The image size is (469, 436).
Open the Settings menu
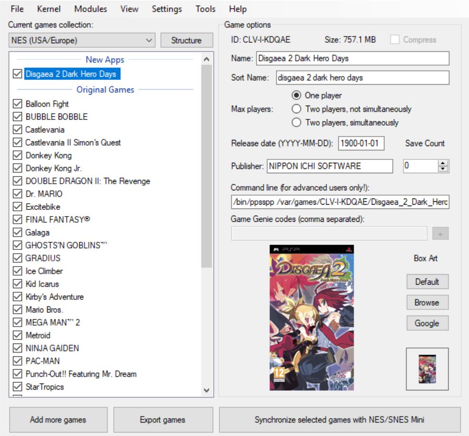[x=166, y=9]
